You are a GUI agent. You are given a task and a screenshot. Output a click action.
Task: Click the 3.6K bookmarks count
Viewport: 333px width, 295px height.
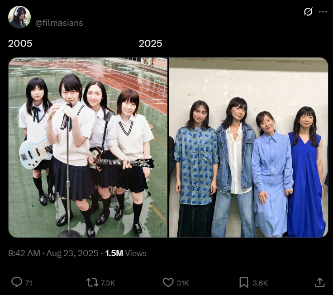point(260,283)
